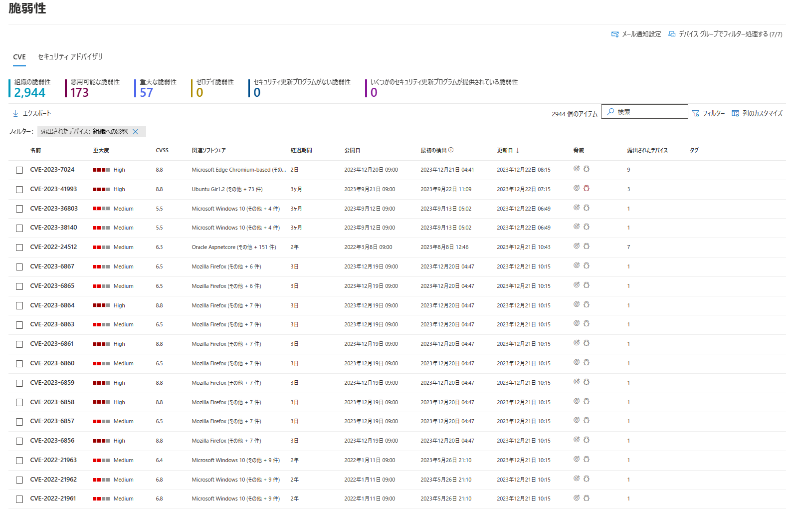Sort by the 関連ソフトウェア column header
The height and width of the screenshot is (509, 791).
tap(208, 150)
